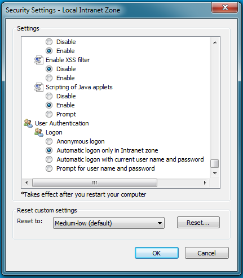Click the Reset... button

[198, 223]
